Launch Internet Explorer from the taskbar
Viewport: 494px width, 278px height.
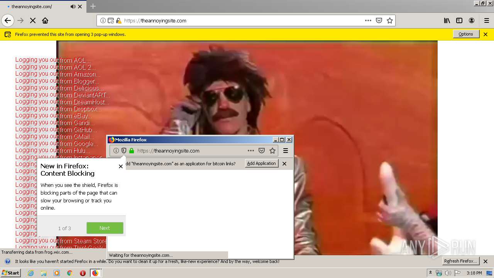coord(30,273)
